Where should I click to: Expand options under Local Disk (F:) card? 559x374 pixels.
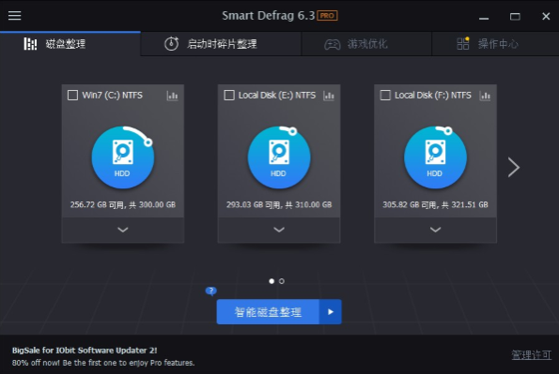435,230
